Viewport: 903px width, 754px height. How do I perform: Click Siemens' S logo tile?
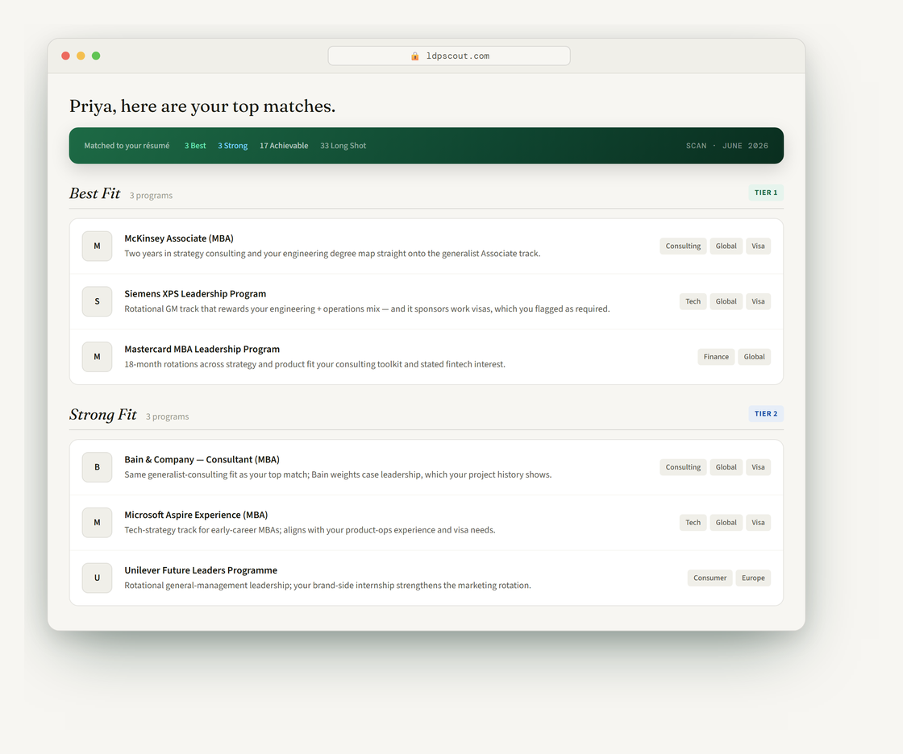pos(97,301)
